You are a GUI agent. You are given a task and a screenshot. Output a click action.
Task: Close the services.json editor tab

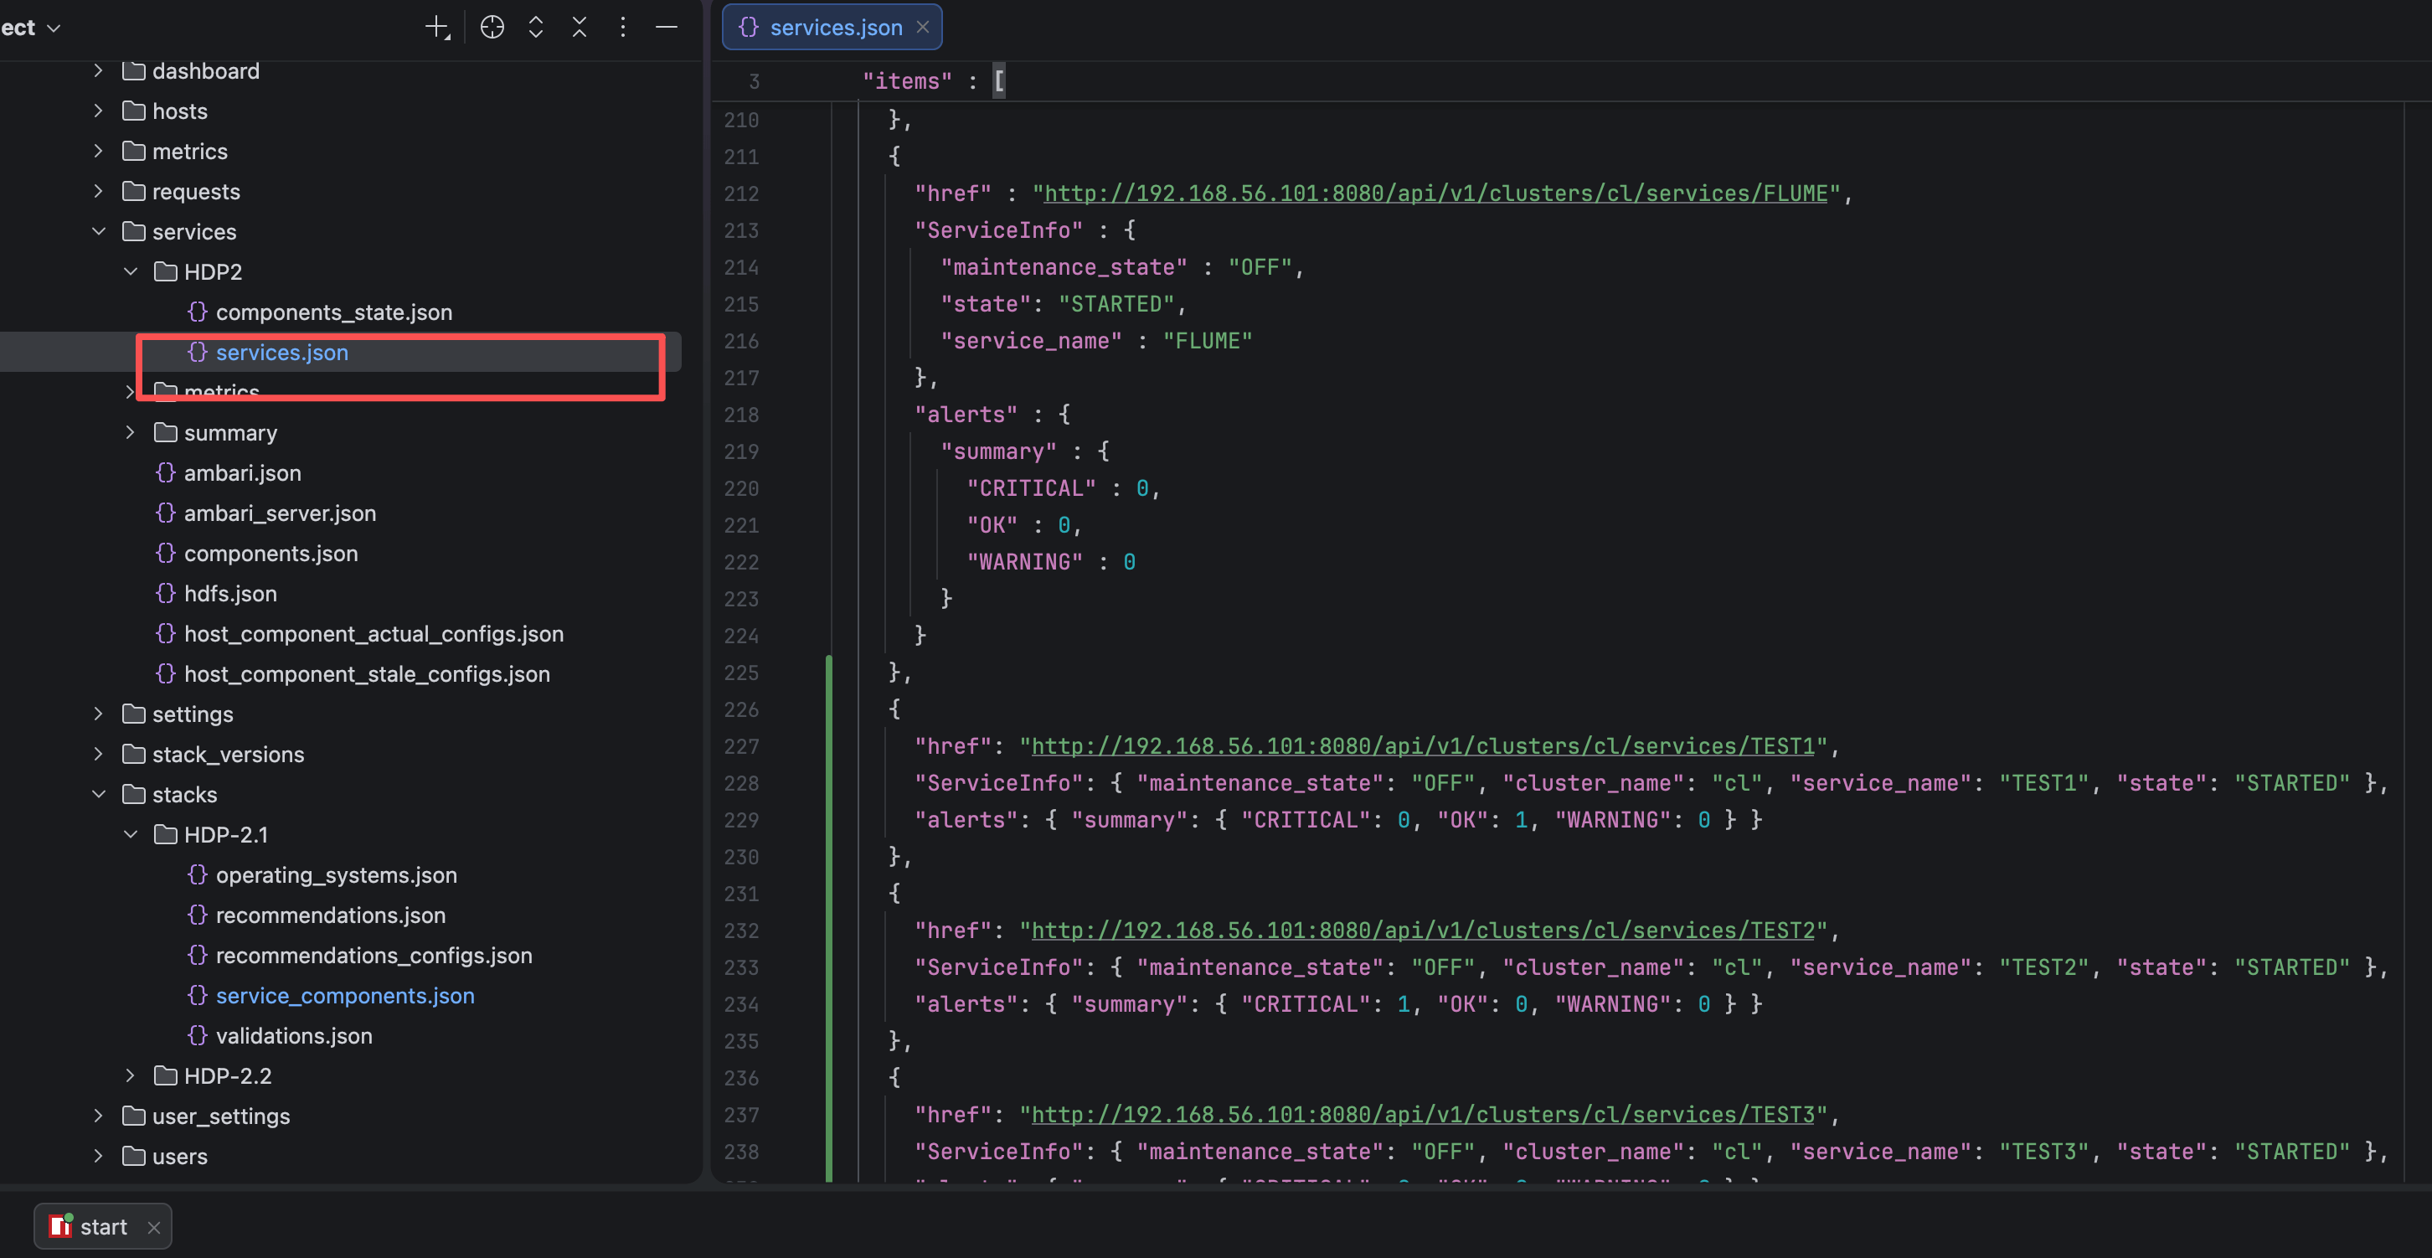pyautogui.click(x=922, y=28)
